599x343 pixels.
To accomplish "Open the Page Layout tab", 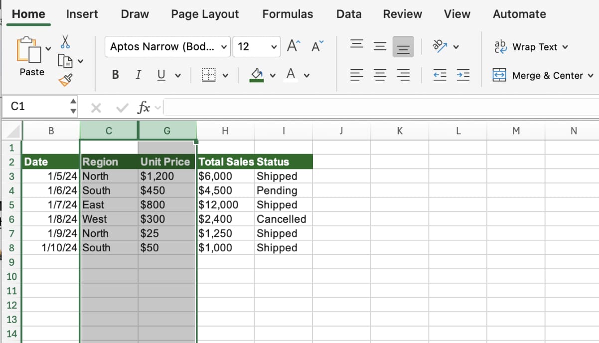I will (205, 14).
